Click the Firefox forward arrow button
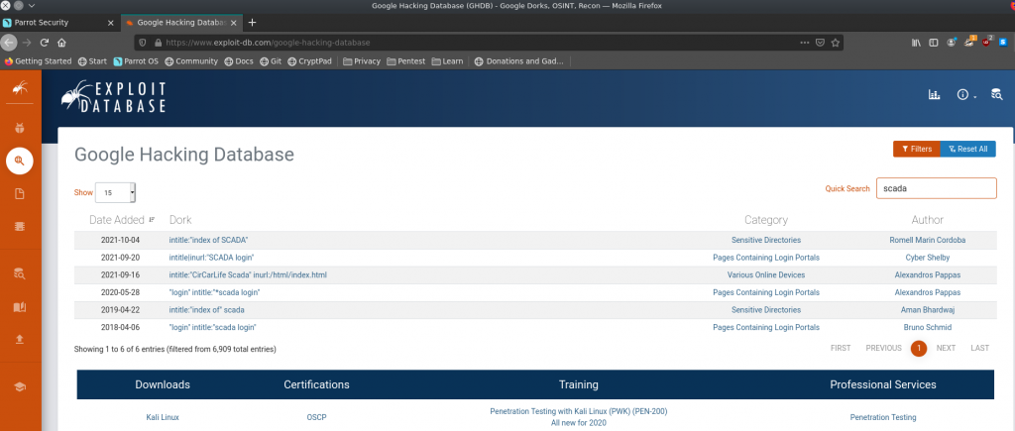Image resolution: width=1015 pixels, height=431 pixels. pos(27,43)
